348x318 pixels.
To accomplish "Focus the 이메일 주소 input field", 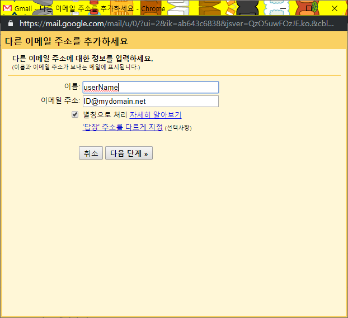I will point(151,101).
